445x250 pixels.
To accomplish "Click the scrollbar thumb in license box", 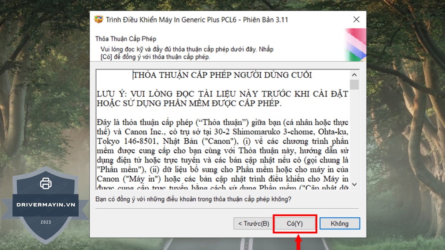I will click(x=354, y=85).
